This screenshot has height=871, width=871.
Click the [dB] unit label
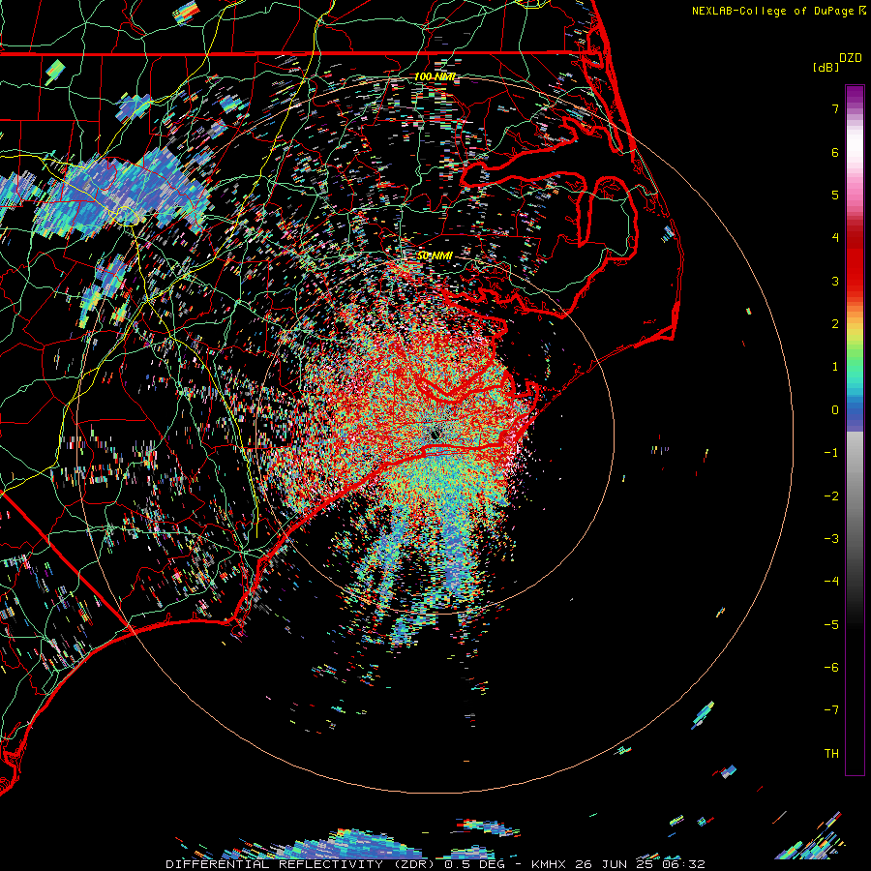point(826,67)
